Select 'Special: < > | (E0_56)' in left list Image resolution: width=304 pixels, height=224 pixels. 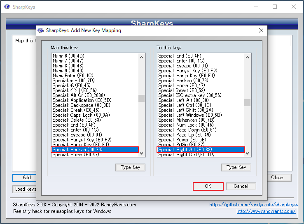pyautogui.click(x=95, y=90)
